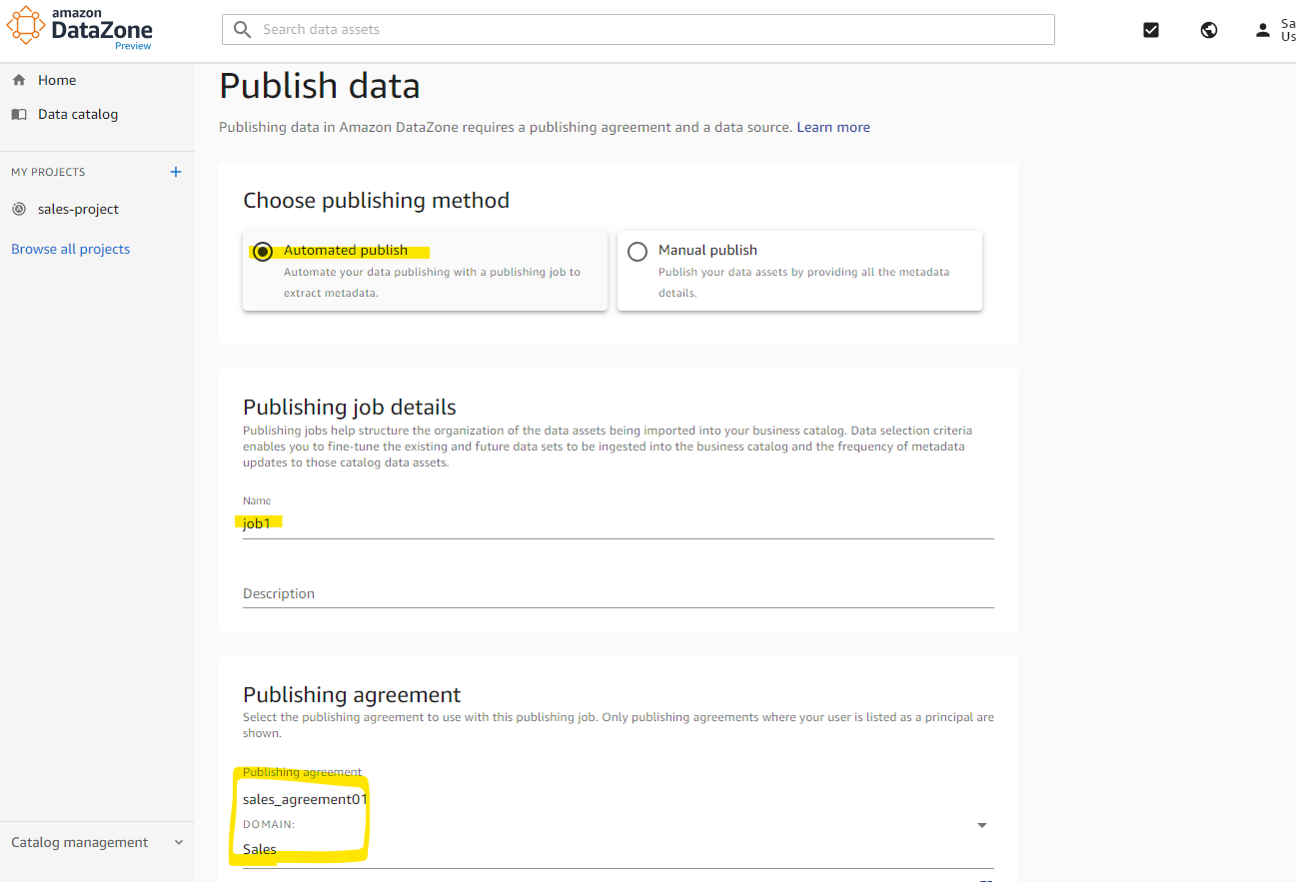Click the Manual publish card description
Image resolution: width=1296 pixels, height=882 pixels.
(x=803, y=283)
